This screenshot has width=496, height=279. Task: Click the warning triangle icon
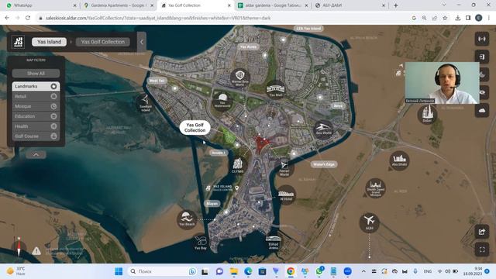[x=36, y=251]
